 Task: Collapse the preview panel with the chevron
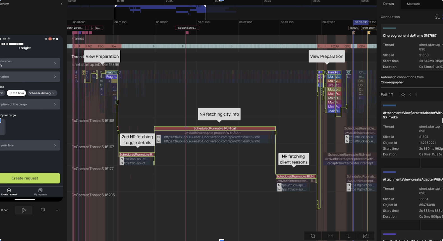pyautogui.click(x=62, y=4)
